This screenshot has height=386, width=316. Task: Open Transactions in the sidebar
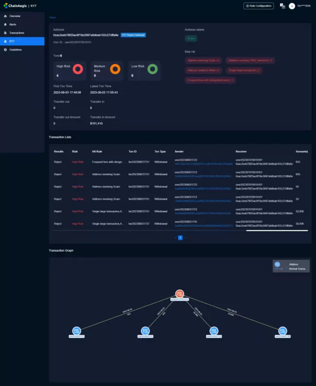[17, 33]
